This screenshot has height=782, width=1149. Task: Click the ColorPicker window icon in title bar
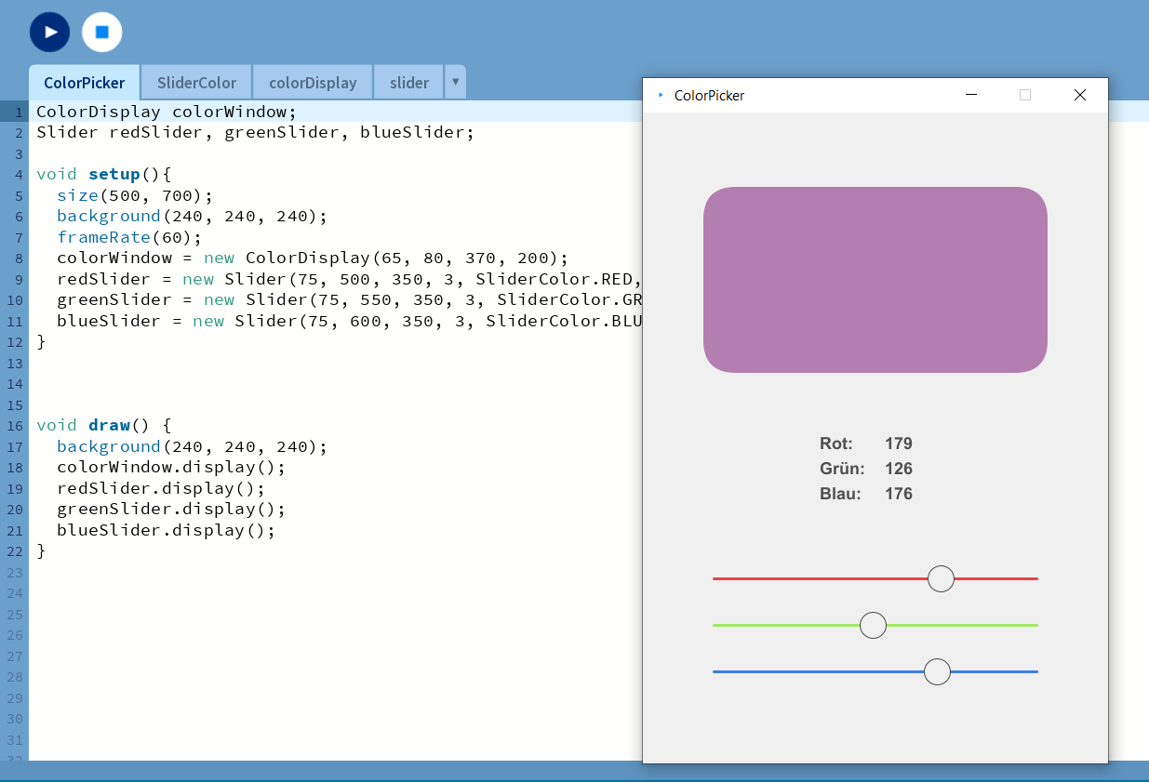coord(661,95)
